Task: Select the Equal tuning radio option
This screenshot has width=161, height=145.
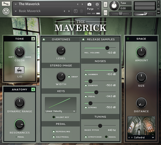Action: click(106, 137)
